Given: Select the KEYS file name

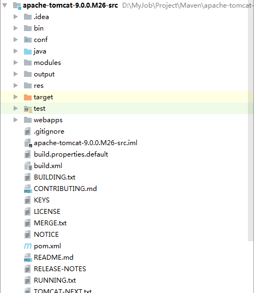Looking at the screenshot, I should [41, 200].
